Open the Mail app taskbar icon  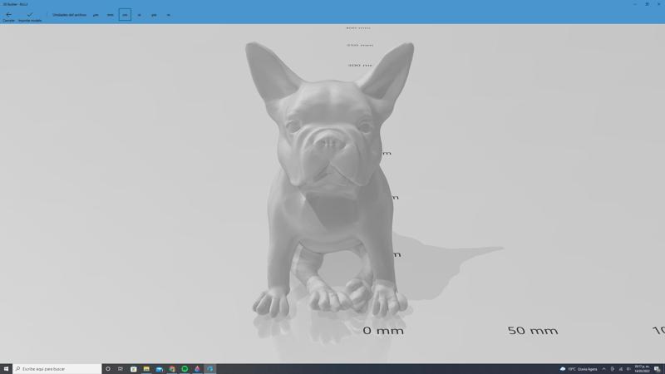click(159, 369)
